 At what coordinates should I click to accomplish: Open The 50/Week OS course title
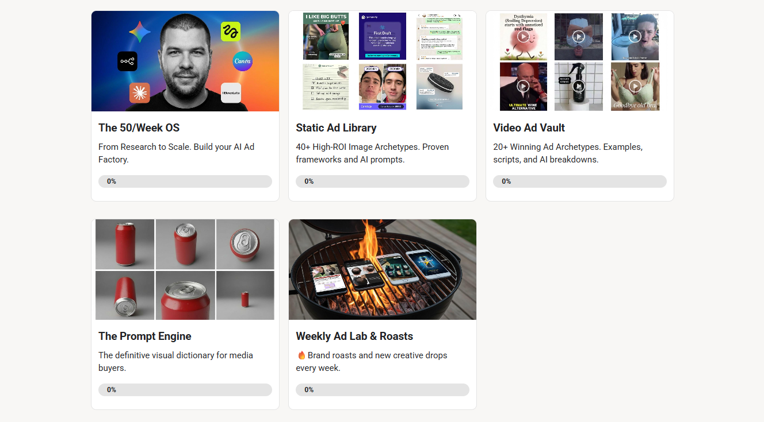click(139, 127)
